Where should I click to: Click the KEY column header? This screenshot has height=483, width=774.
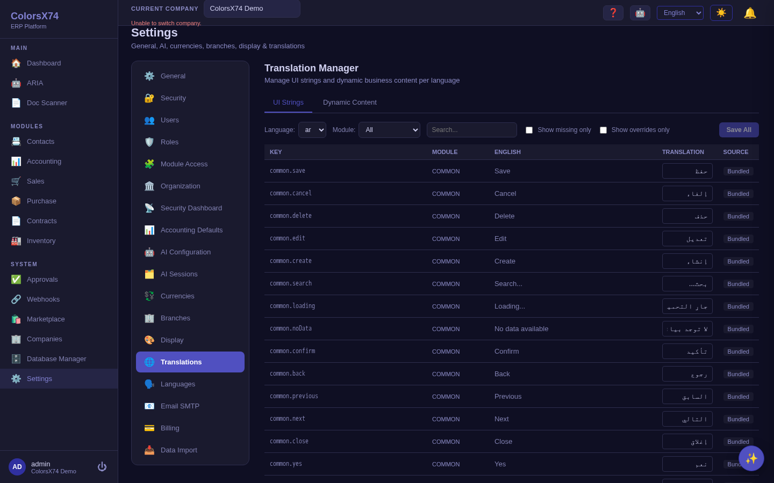tap(276, 152)
